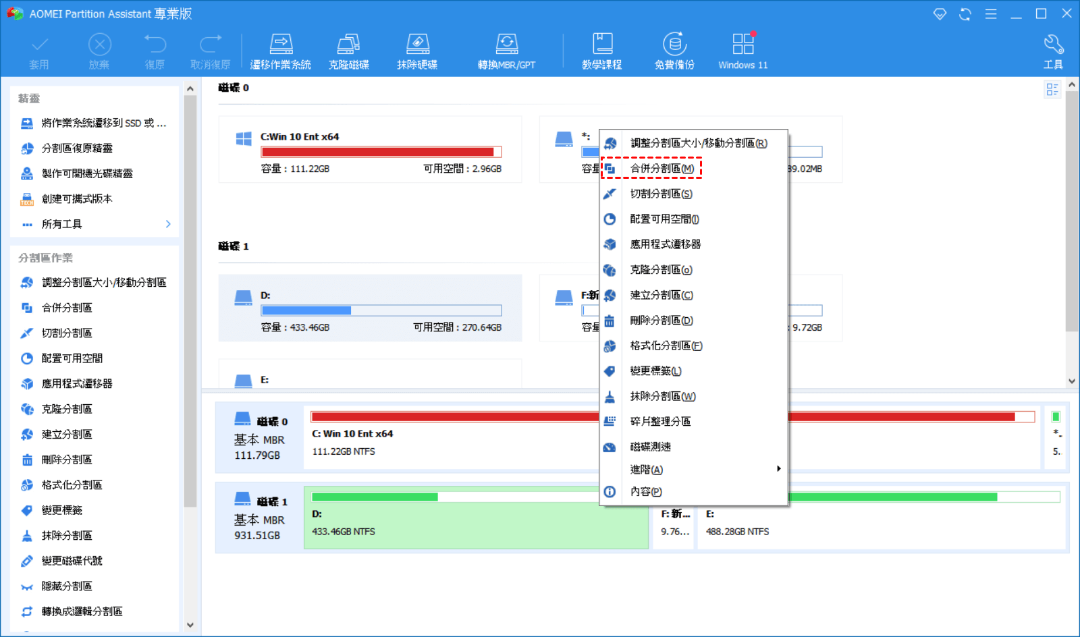
Task: Open the 抹除硬碟 wipe disk tool
Action: click(417, 51)
